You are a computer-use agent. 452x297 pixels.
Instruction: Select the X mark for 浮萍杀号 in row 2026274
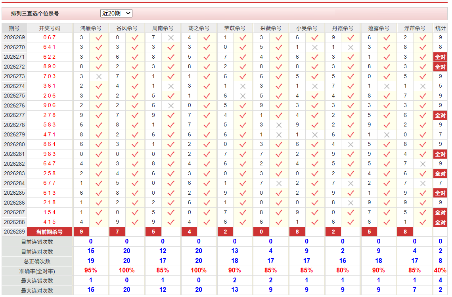(x=423, y=86)
